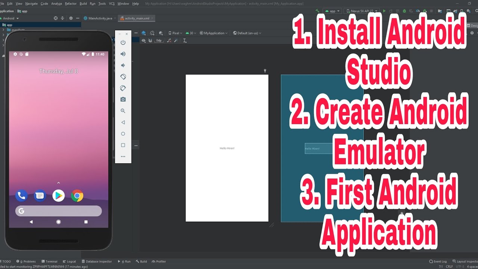Launch Play Store on the emulator
Image resolution: width=478 pixels, height=269 pixels.
59,195
